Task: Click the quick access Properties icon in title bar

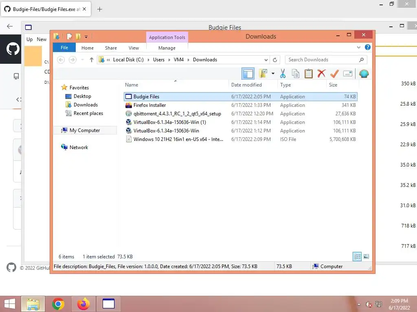Action: click(x=69, y=36)
